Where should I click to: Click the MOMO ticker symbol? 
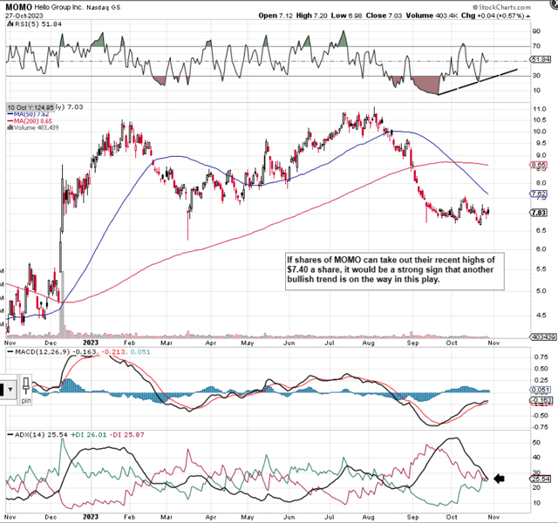click(x=19, y=7)
